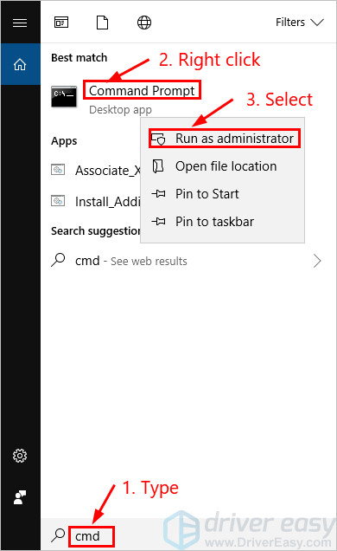The height and width of the screenshot is (551, 337).
Task: Click the pin icon beside Pin to Start
Action: tap(158, 193)
